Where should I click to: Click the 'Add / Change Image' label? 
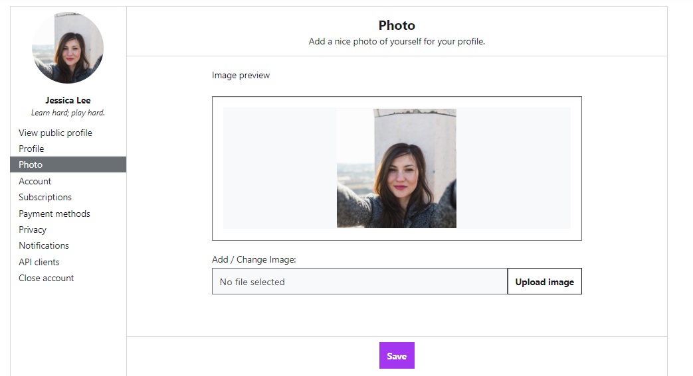254,259
